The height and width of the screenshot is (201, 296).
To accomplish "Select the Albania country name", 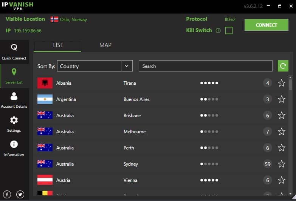I will click(64, 83).
